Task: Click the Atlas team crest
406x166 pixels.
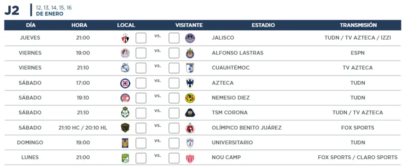Action: pos(125,38)
